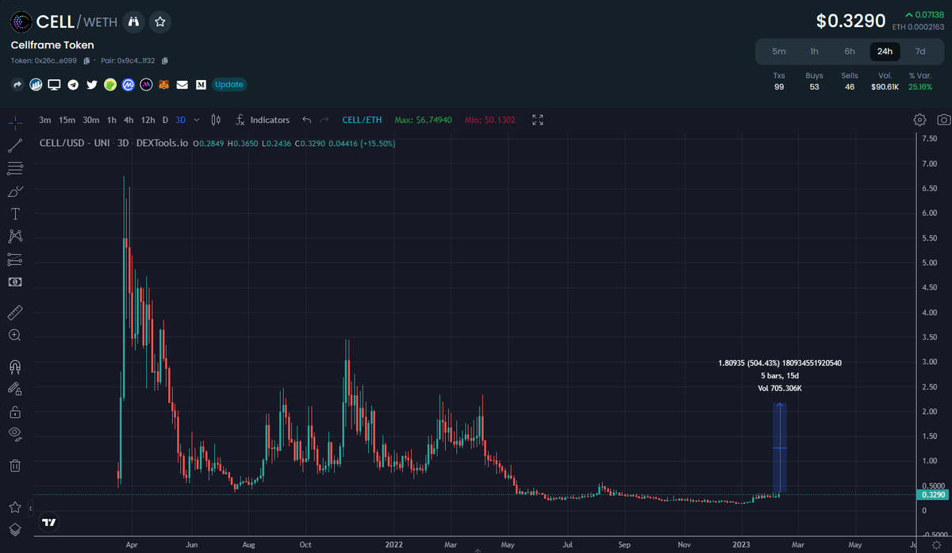The image size is (952, 553).
Task: Toggle lock all drawing tools
Action: click(15, 412)
